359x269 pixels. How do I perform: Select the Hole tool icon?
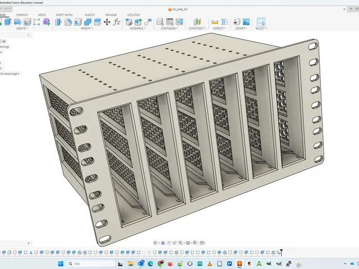tap(27, 22)
